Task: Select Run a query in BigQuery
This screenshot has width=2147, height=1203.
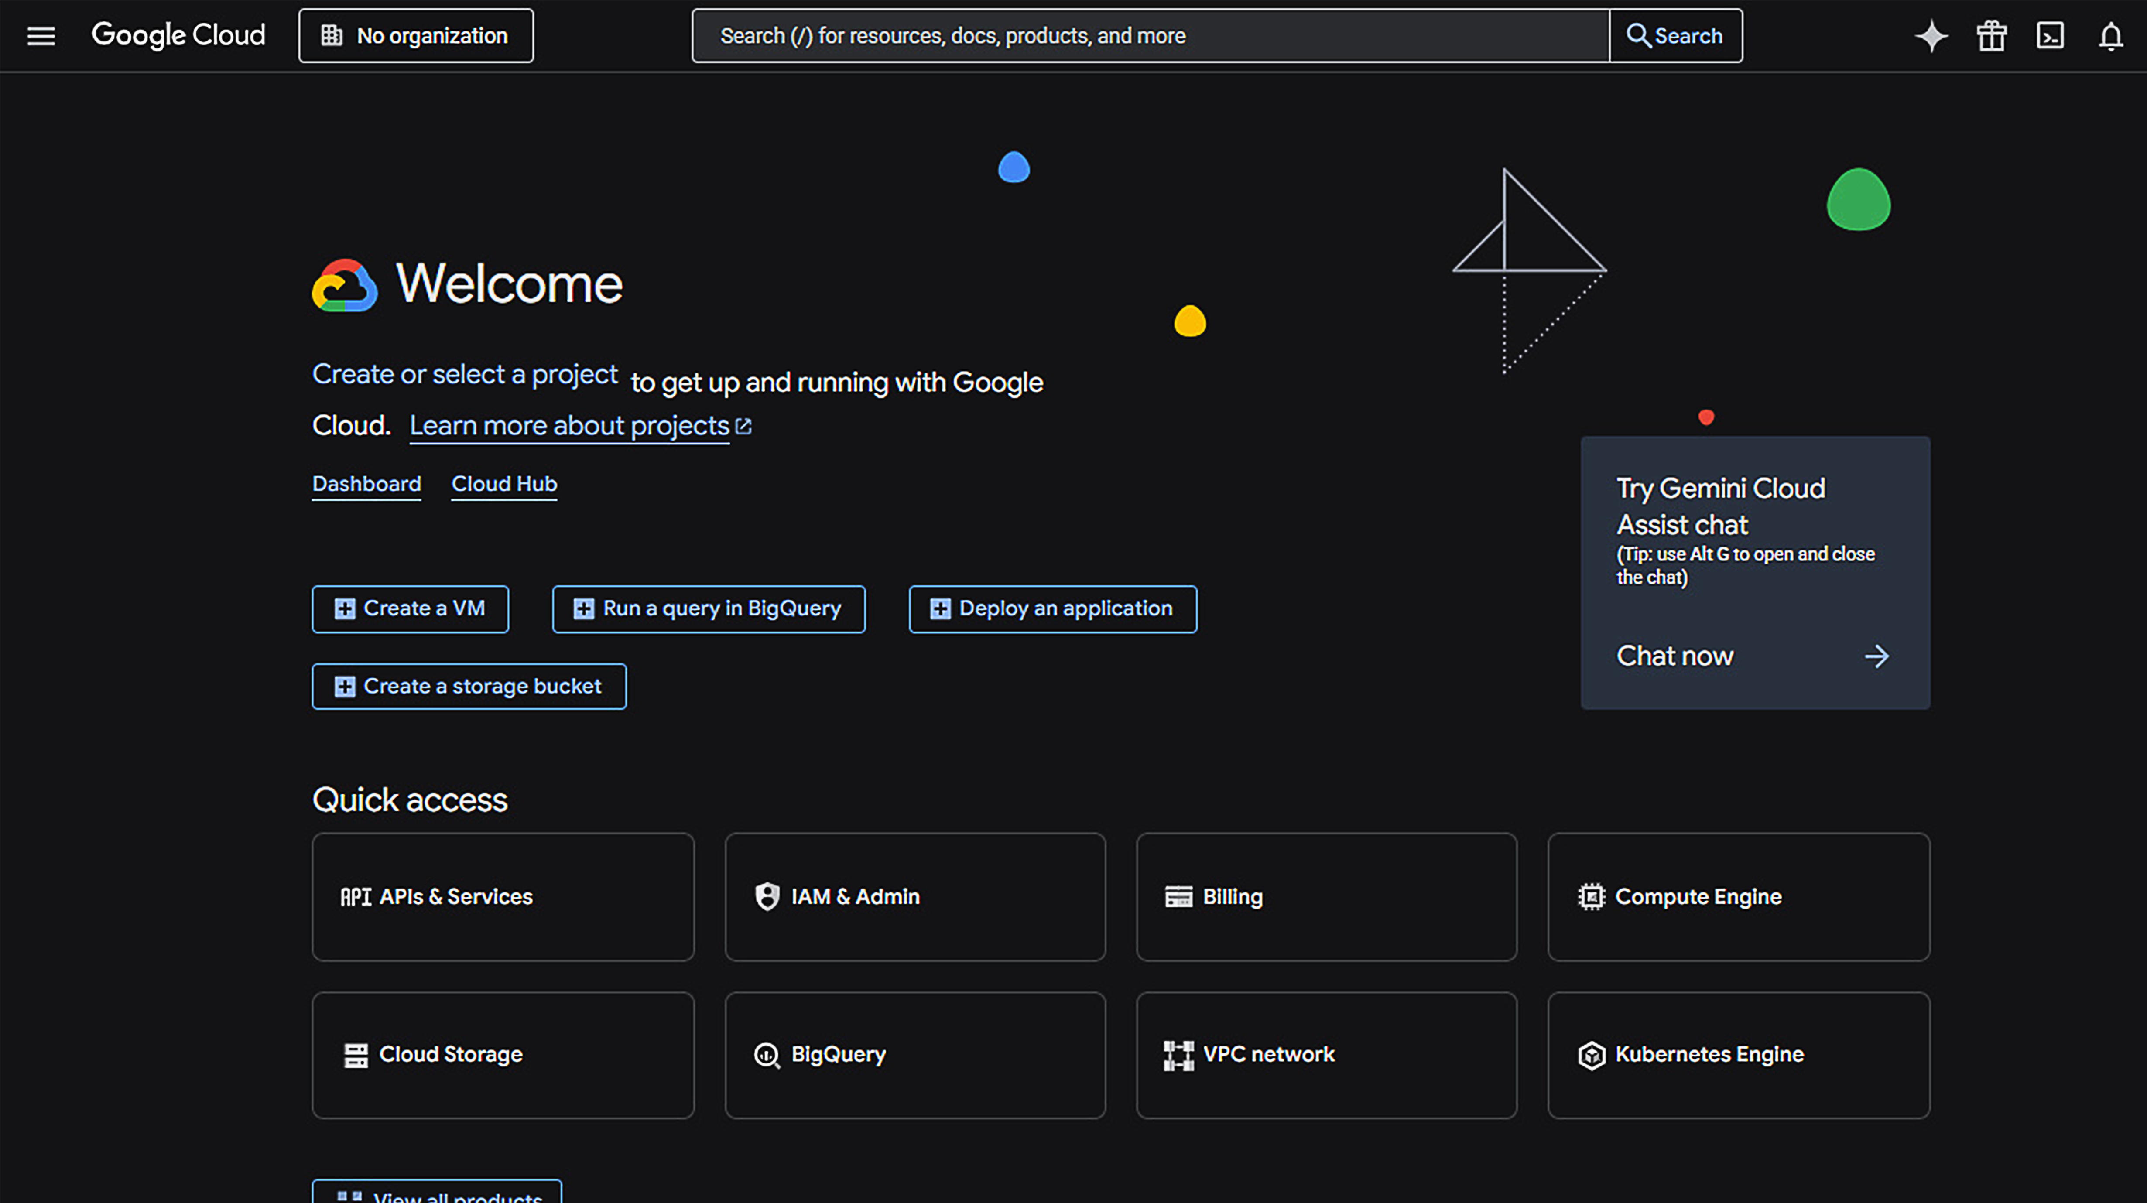Action: [x=709, y=609]
